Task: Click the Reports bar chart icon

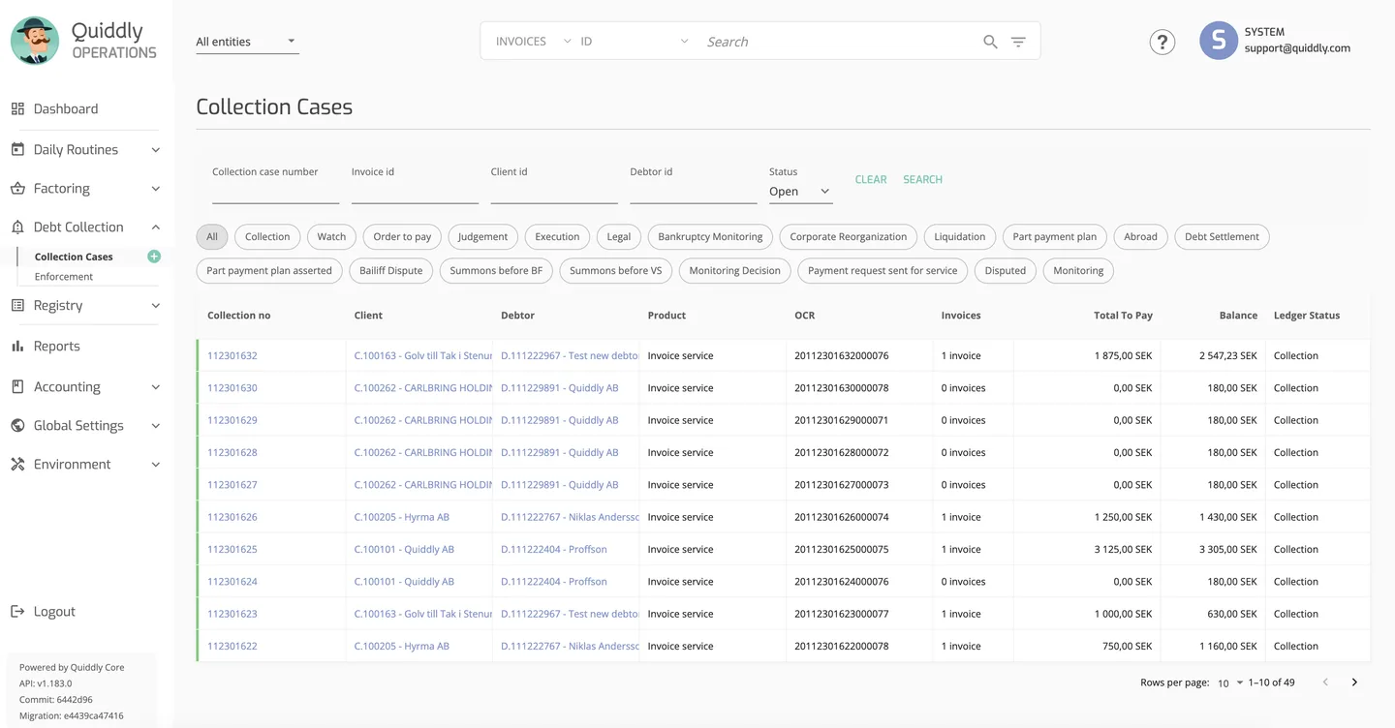Action: coord(17,346)
